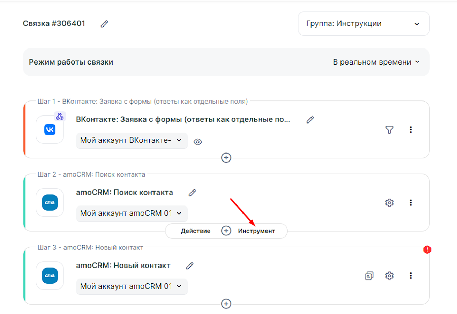Edit the amoCRM: Поиск контакта step name
This screenshot has width=457, height=314.
tap(192, 193)
